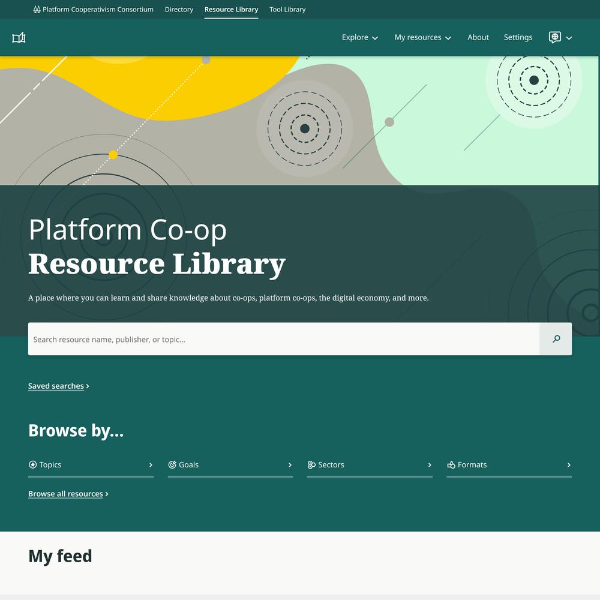This screenshot has height=600, width=600.
Task: Open the globe language selector icon
Action: pos(554,37)
